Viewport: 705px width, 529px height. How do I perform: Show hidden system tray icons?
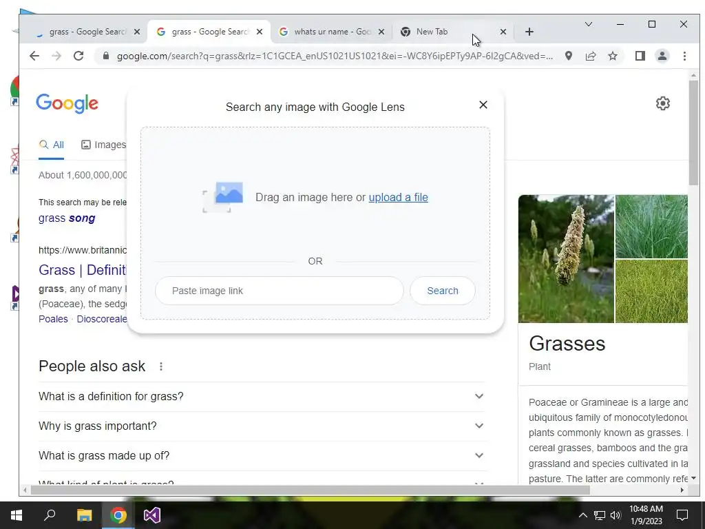[x=582, y=515]
